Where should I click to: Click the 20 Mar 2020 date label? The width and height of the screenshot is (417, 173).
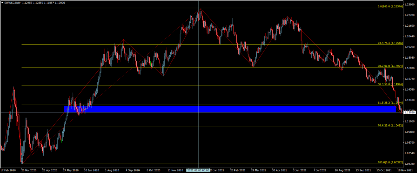(29, 170)
